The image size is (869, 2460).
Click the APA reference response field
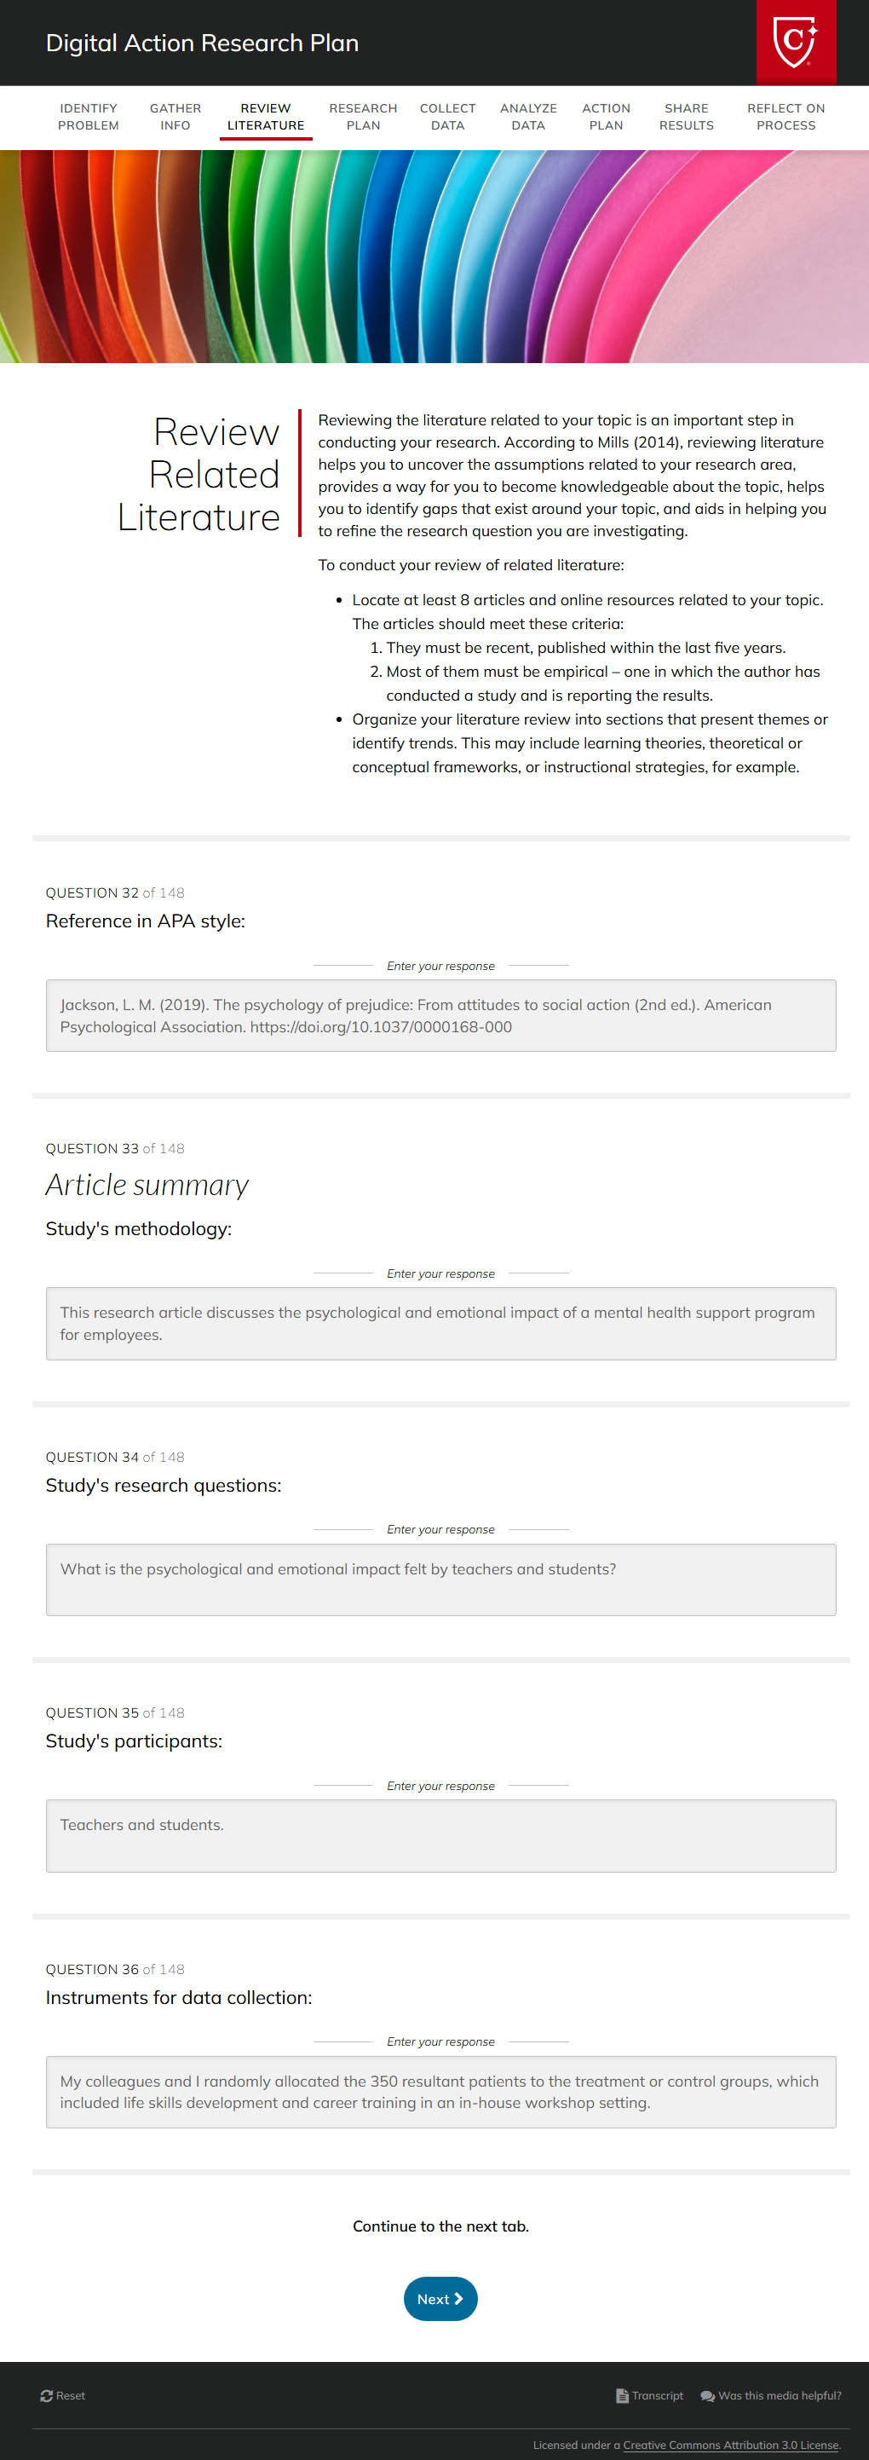pos(441,1015)
